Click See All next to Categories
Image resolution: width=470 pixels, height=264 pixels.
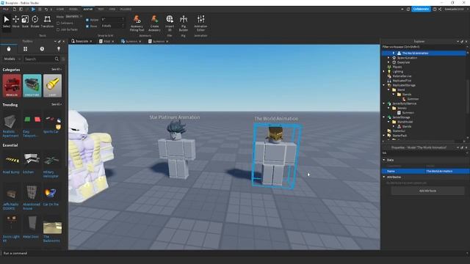[x=56, y=70]
